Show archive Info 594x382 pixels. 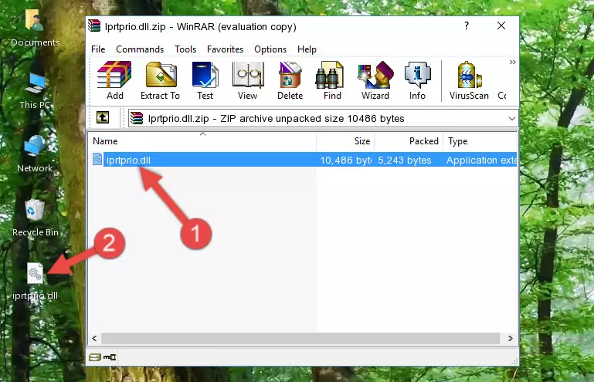click(417, 80)
